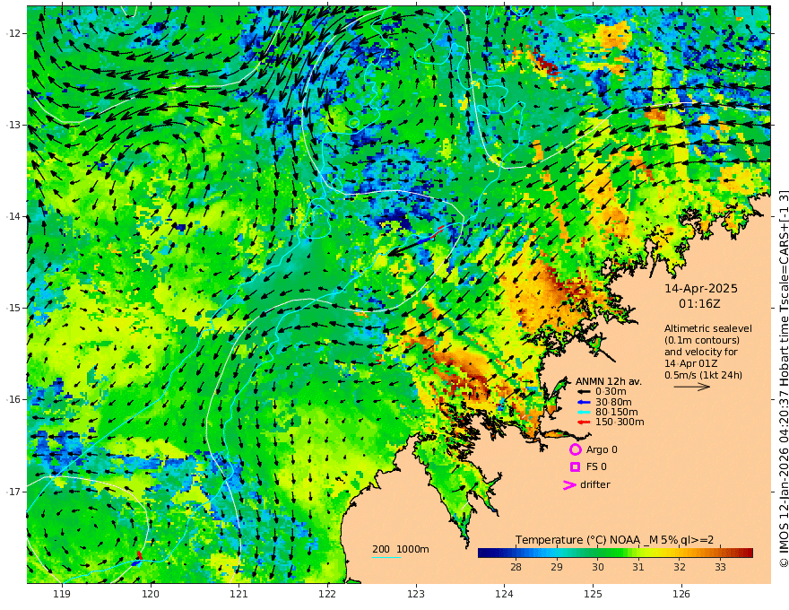Click the latitude axis label -12
The width and height of the screenshot is (789, 610).
click(x=14, y=33)
